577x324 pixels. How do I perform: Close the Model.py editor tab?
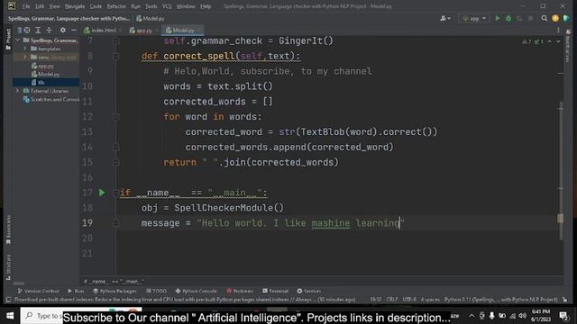(x=199, y=31)
